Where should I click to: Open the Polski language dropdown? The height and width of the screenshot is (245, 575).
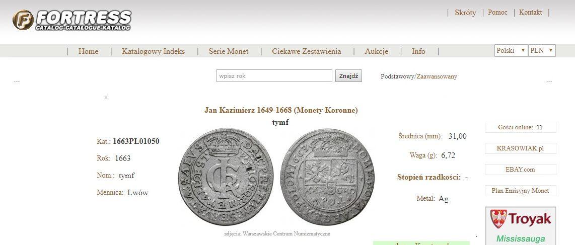pyautogui.click(x=511, y=50)
